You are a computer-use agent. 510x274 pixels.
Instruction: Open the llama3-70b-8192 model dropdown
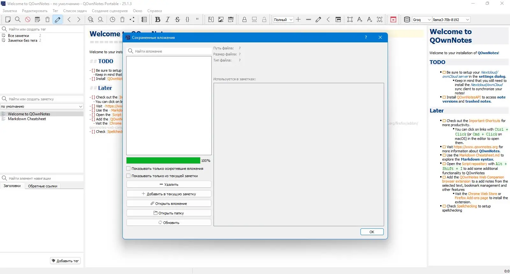[451, 19]
